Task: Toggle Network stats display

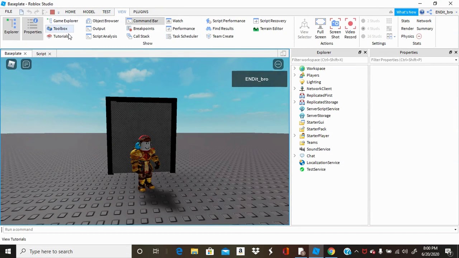Action: 424,21
